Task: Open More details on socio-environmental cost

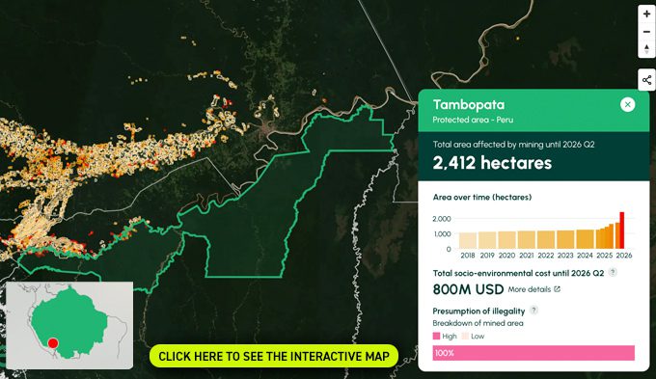Action: [x=533, y=289]
